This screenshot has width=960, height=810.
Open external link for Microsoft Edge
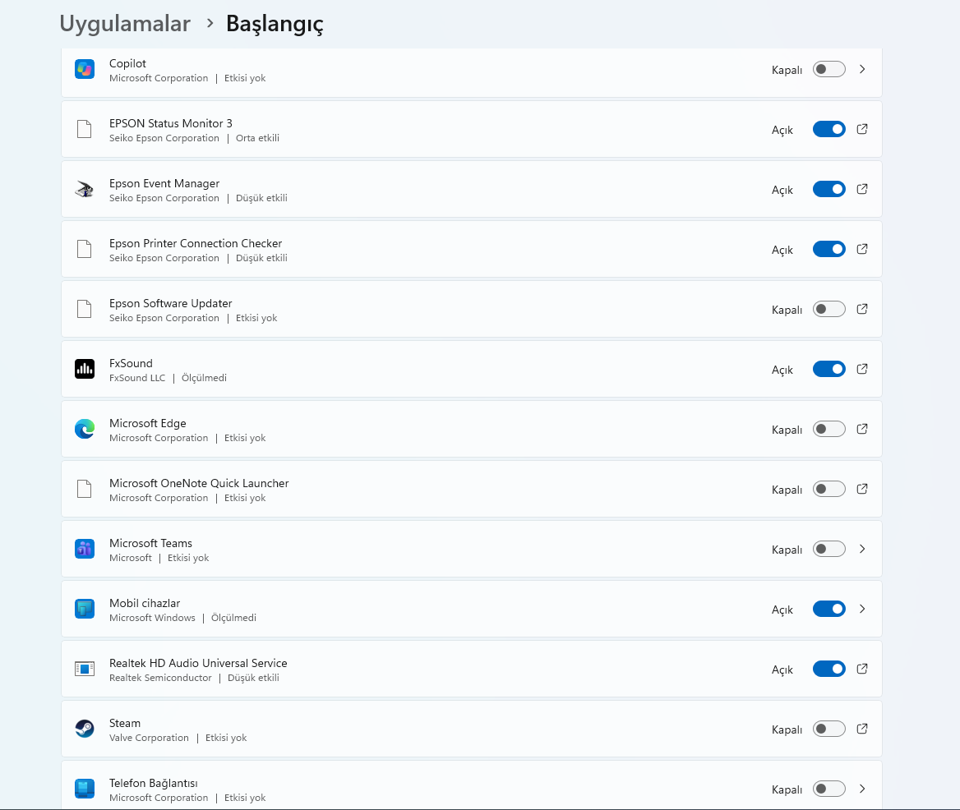tap(862, 429)
